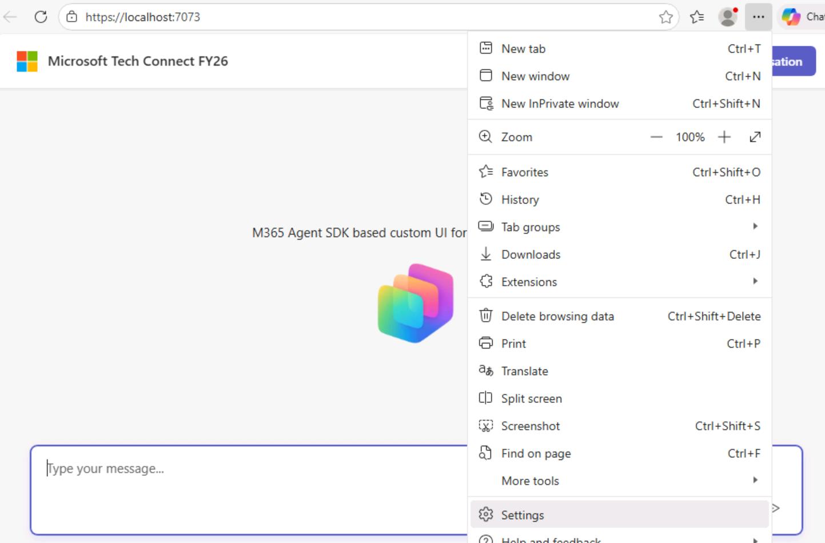Enter full screen via zoom row arrow
Screen dimensions: 825x543
click(x=755, y=137)
